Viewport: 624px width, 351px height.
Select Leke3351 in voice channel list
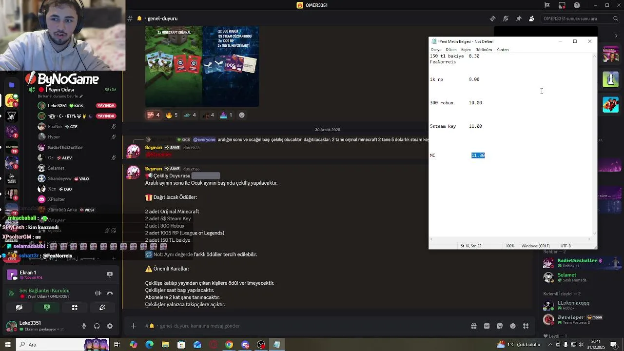coord(78,106)
